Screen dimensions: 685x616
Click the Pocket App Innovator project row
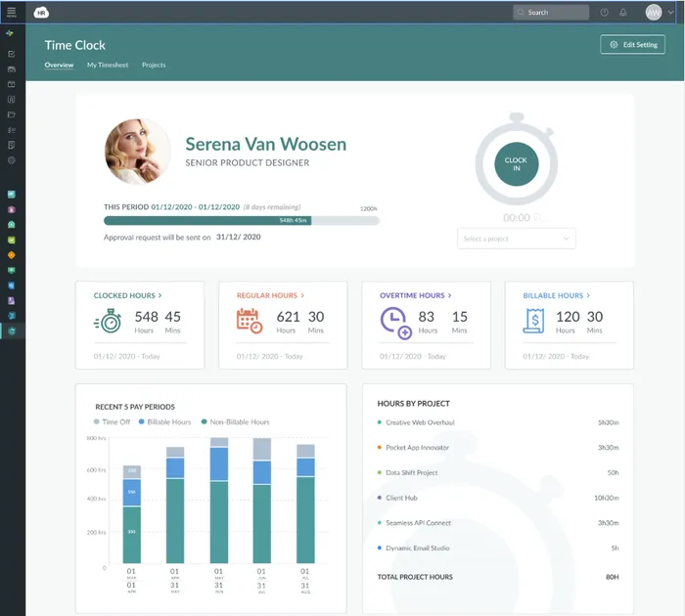[498, 448]
